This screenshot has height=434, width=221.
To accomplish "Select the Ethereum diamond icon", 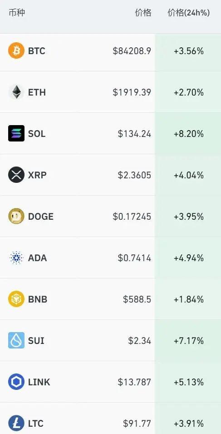I will (16, 92).
